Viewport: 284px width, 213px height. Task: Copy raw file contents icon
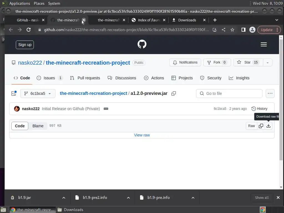261,126
